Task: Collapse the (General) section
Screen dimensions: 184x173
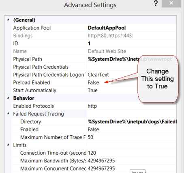Action: [9, 20]
